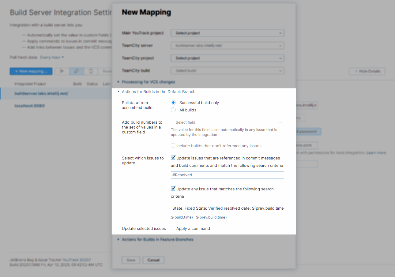395x277 pixels.
Task: Click the delete trash icon in the toolbar
Action: click(x=91, y=71)
